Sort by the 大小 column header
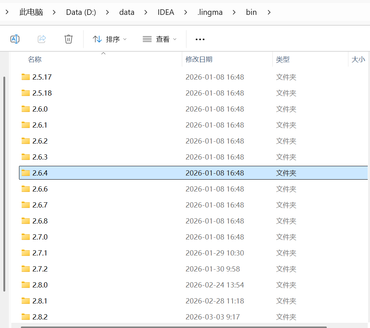This screenshot has height=328, width=370. pos(358,60)
